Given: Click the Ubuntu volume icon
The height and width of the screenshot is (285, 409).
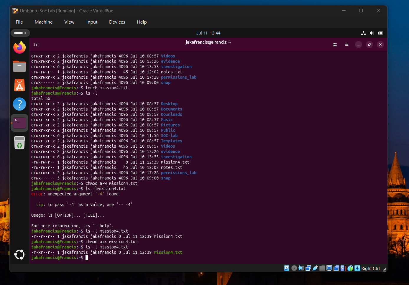Looking at the screenshot, I should (372, 33).
